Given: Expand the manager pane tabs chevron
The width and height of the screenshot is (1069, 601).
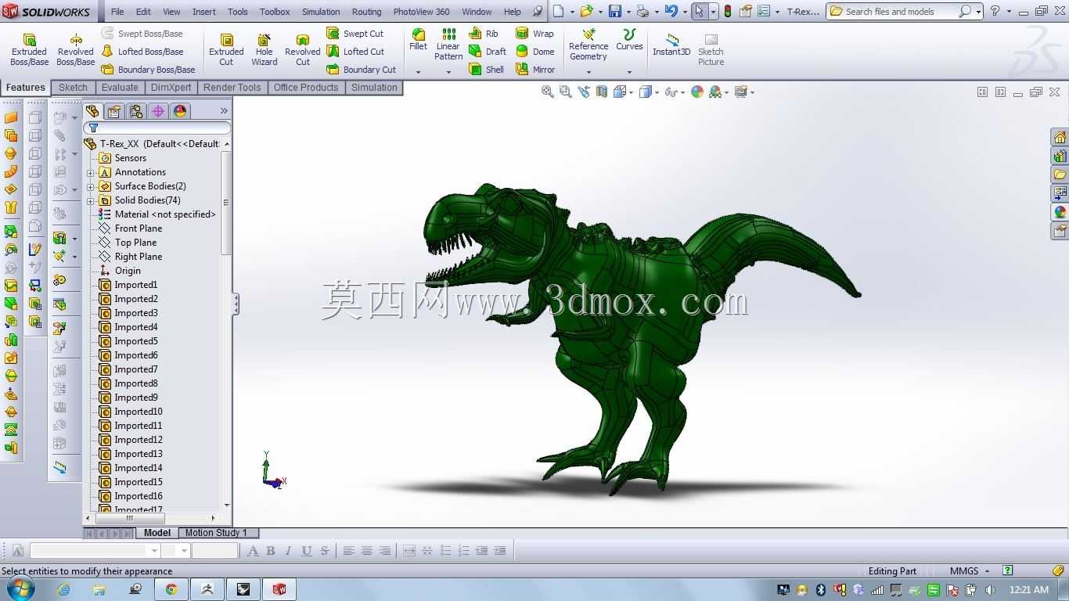Looking at the screenshot, I should coord(224,111).
